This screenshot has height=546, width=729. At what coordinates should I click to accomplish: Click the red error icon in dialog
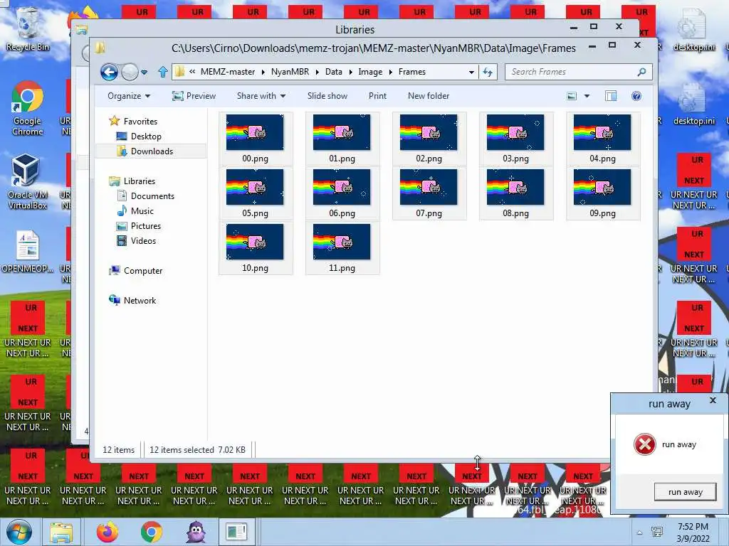(x=645, y=444)
